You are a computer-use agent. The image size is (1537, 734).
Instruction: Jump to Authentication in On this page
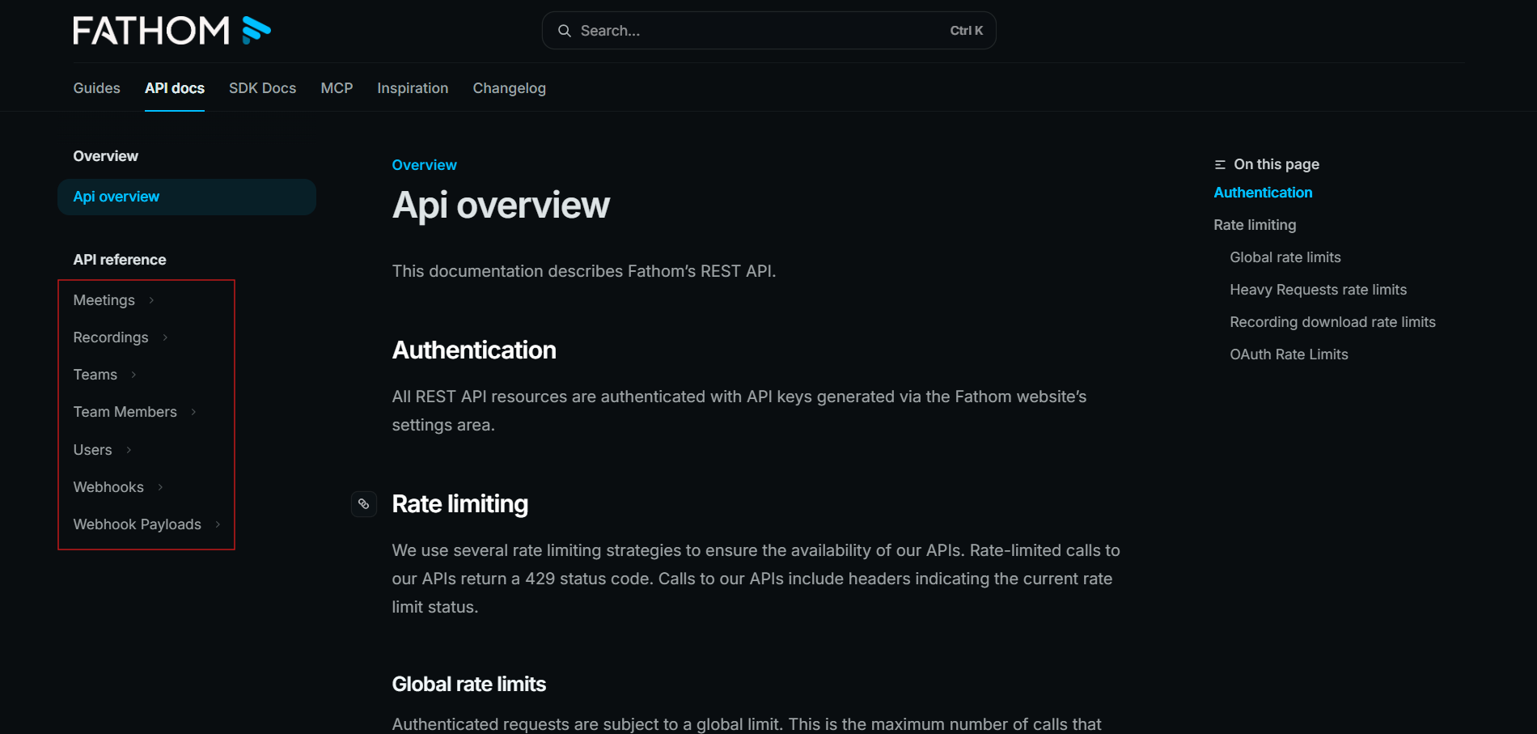[1263, 193]
